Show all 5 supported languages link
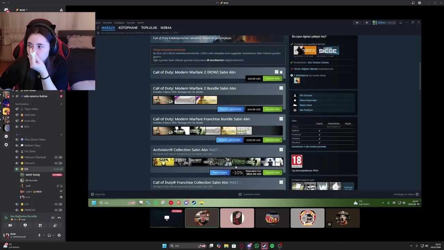The height and width of the screenshot is (250, 444). 309,147
